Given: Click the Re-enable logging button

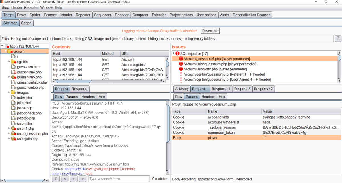Looking at the screenshot, I should point(210,31).
